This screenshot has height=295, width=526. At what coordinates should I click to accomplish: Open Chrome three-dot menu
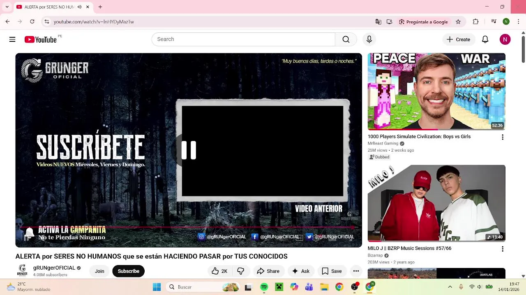[519, 22]
